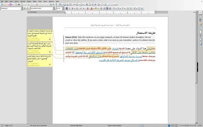Toggle Print Preview icon
Viewport: 203px width, 127px height.
22,5
